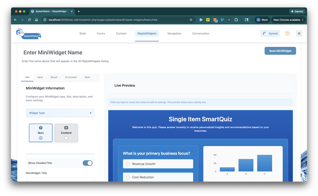318x196 pixels.
Task: Click the SplashMaker logo icon
Action: pos(29,34)
